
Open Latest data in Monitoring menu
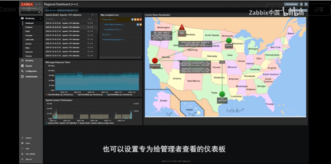(x=29, y=40)
